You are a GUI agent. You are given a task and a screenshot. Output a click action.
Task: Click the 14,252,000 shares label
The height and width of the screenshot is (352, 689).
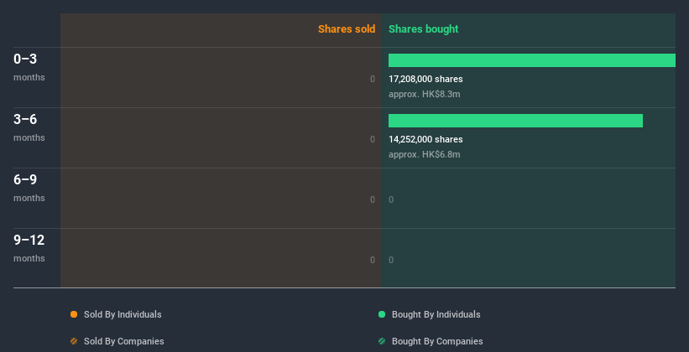pos(425,139)
